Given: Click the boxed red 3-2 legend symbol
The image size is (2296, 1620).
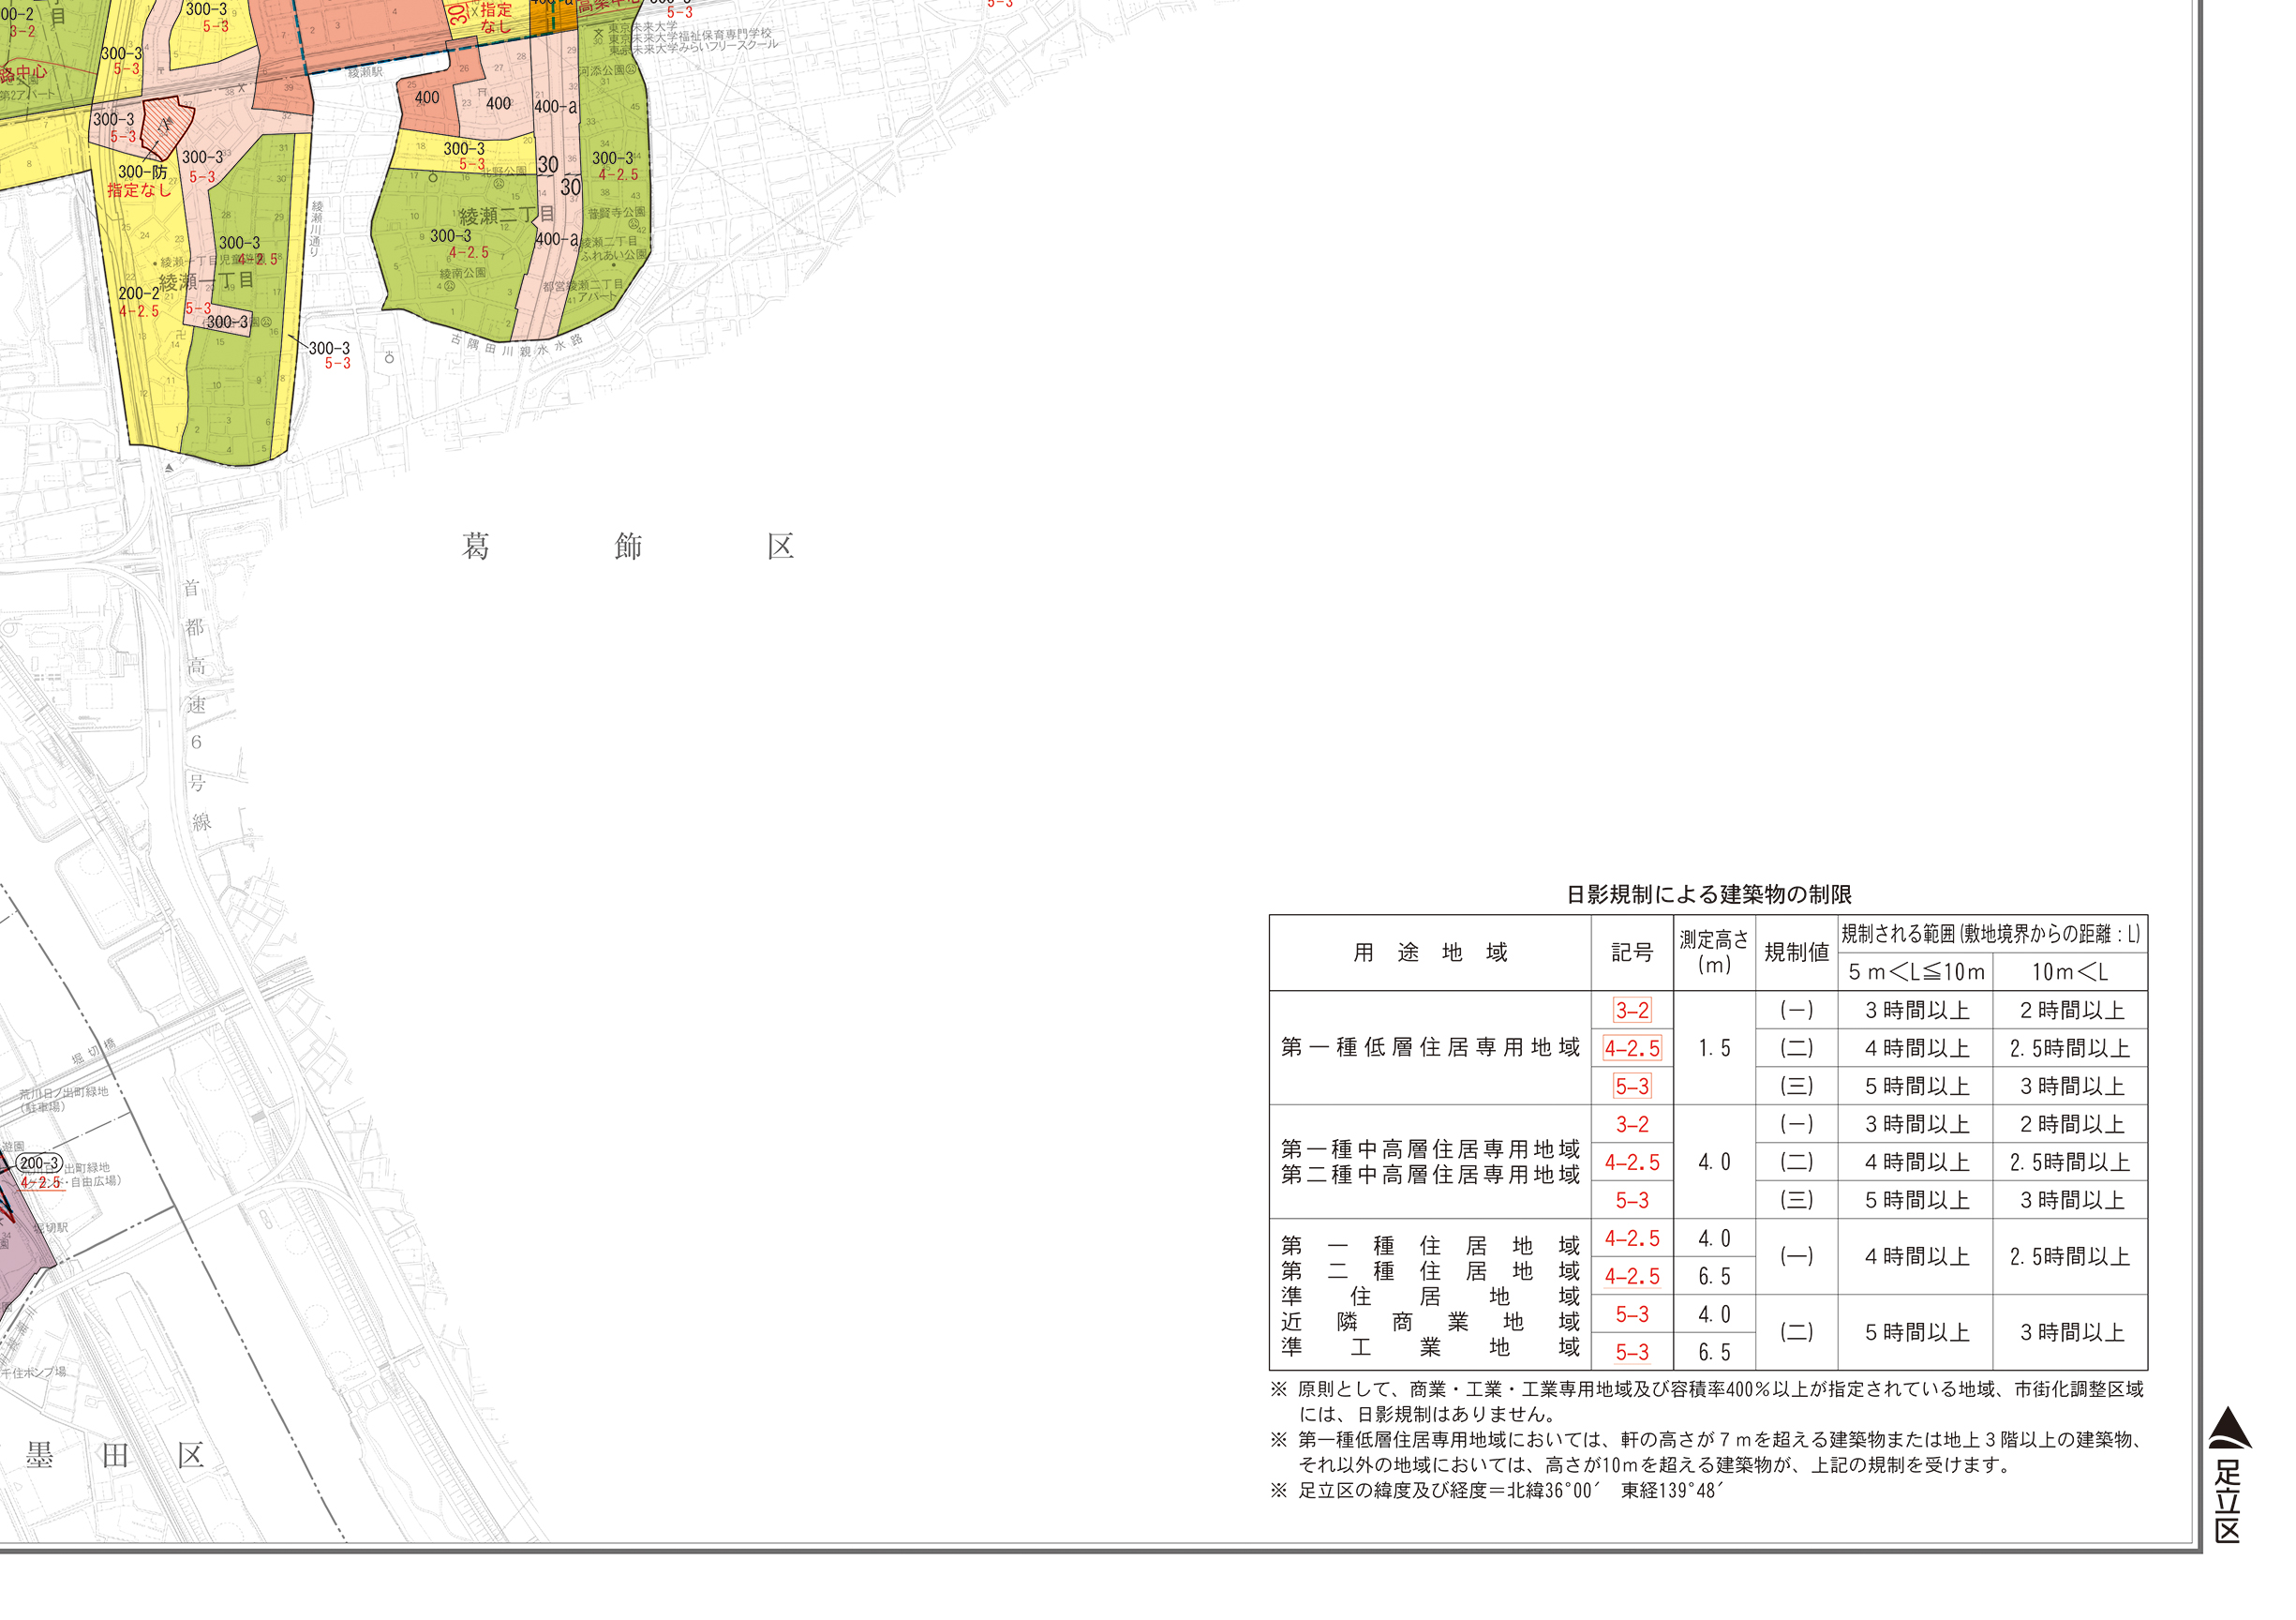Looking at the screenshot, I should 1632,1011.
